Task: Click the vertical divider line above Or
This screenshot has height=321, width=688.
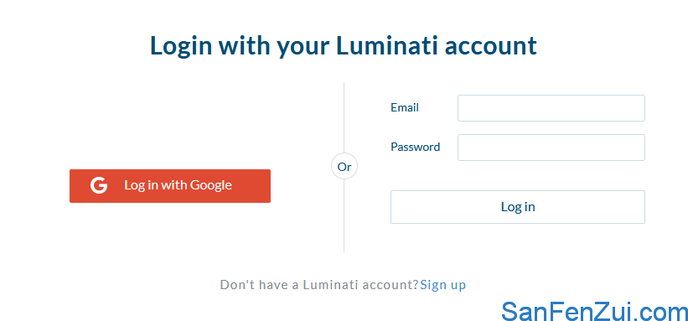Action: [344, 117]
